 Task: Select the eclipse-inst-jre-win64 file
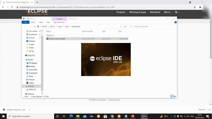pos(87,39)
